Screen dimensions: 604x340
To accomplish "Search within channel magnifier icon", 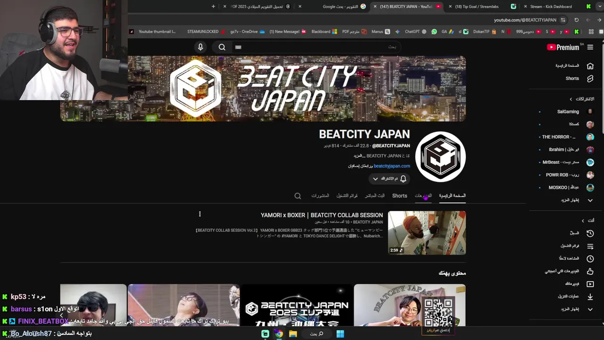I will point(297,196).
